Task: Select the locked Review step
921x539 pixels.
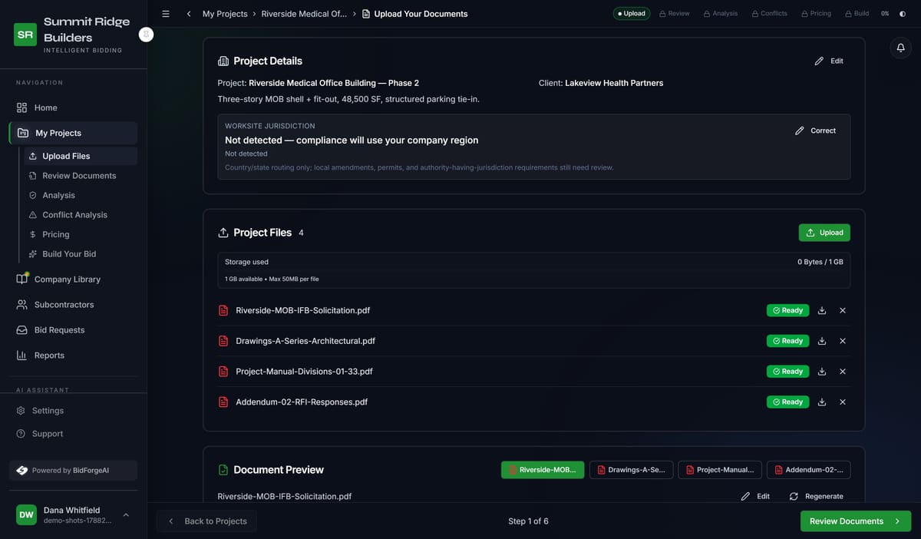Action: pos(675,14)
